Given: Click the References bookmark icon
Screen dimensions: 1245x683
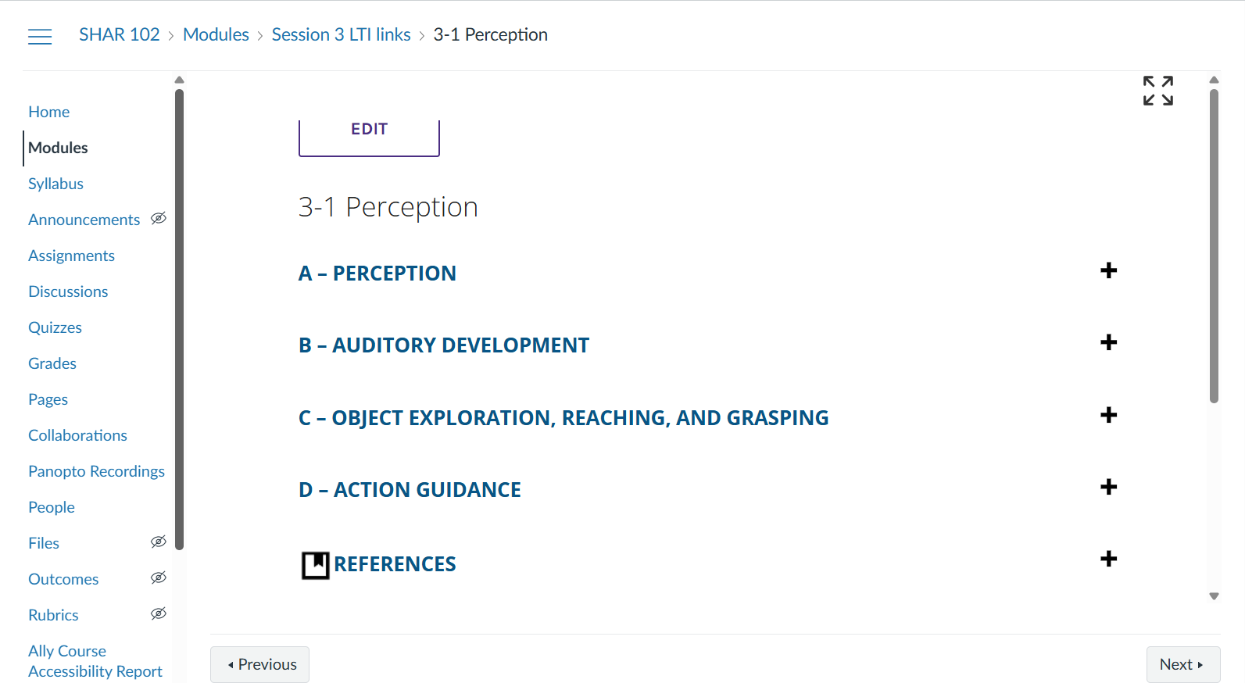Looking at the screenshot, I should (315, 564).
